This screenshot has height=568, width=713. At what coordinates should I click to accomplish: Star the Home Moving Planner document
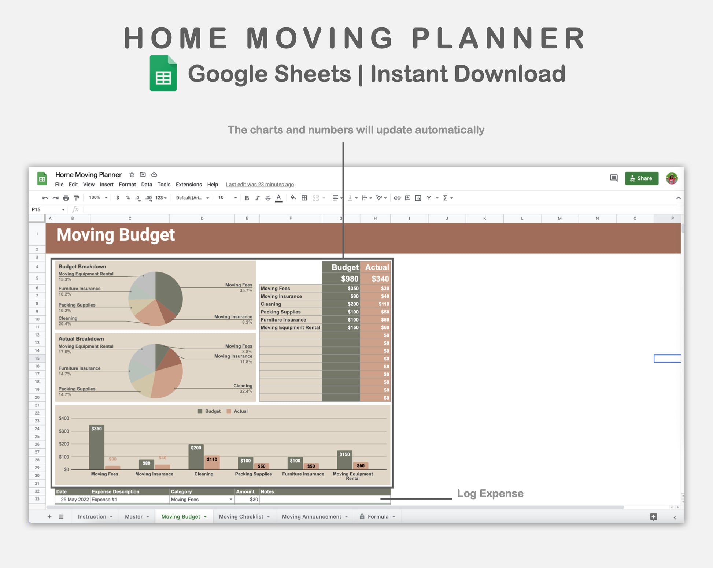coord(132,175)
